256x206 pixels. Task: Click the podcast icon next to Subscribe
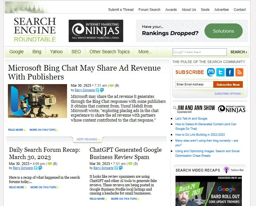226,170
